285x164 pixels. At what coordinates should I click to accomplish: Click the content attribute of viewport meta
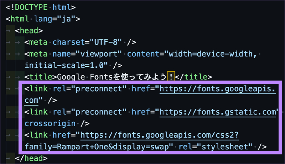click(x=143, y=54)
